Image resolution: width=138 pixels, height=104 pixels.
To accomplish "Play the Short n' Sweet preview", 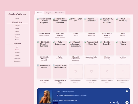I will click(x=127, y=102).
